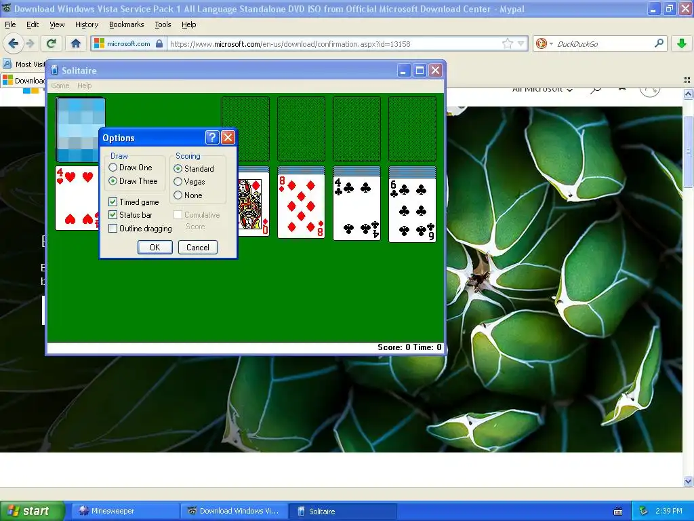
Task: Click the tab groups grid icon
Action: pyautogui.click(x=687, y=80)
